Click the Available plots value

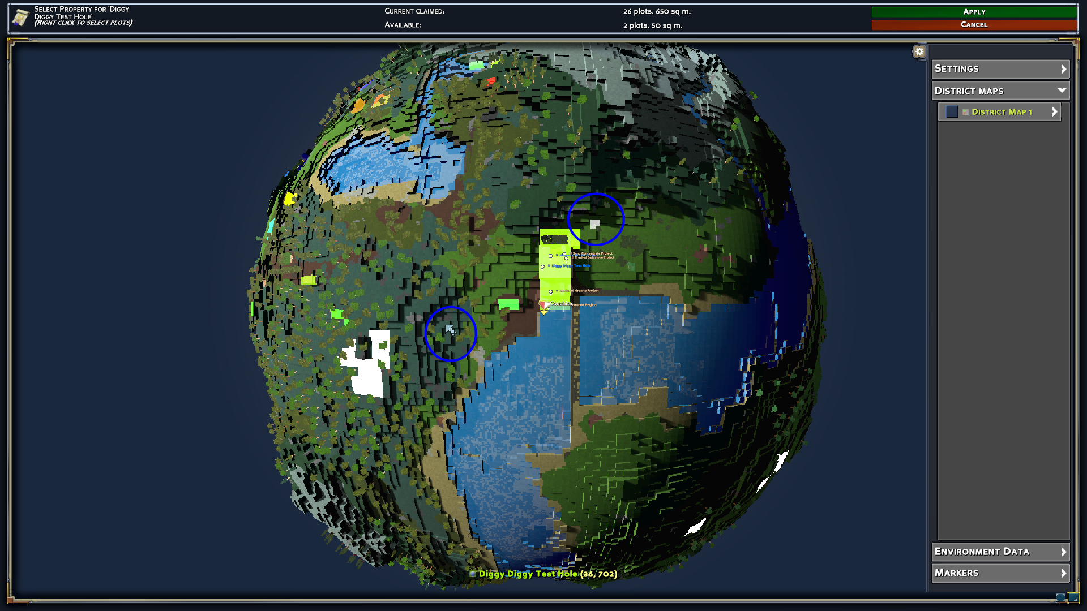[x=652, y=25]
